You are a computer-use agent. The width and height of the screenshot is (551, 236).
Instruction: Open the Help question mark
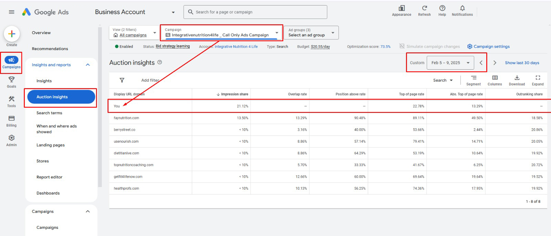(442, 11)
